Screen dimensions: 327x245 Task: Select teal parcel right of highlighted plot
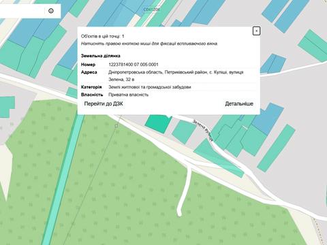(x=184, y=132)
